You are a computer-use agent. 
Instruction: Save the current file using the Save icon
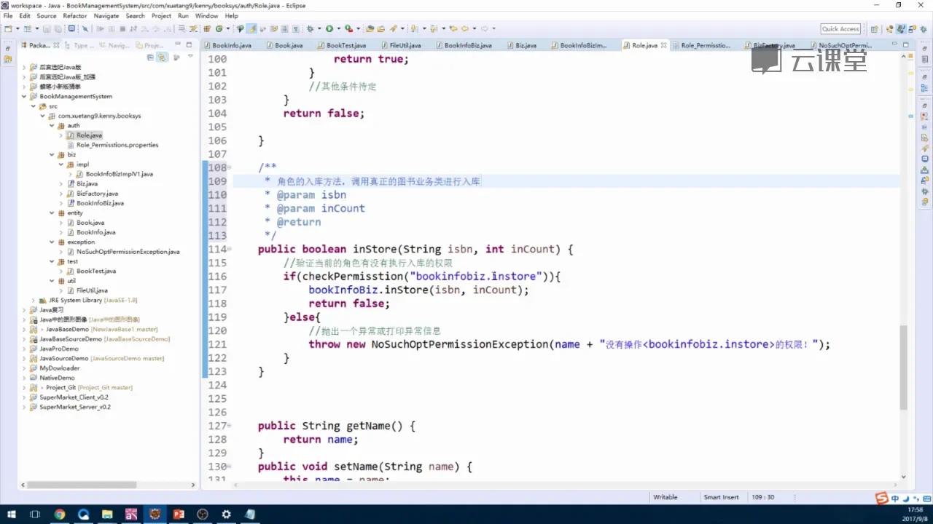coord(44,29)
